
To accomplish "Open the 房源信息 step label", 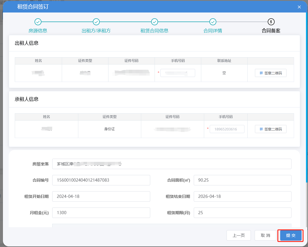I will (x=38, y=31).
